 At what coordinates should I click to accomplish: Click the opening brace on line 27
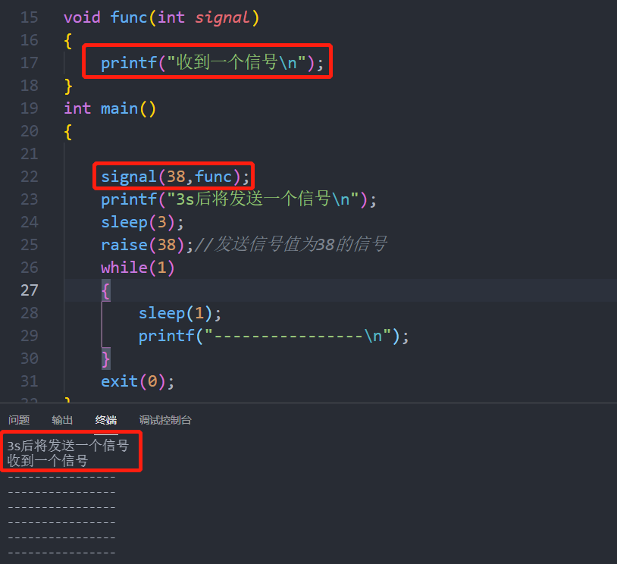106,291
